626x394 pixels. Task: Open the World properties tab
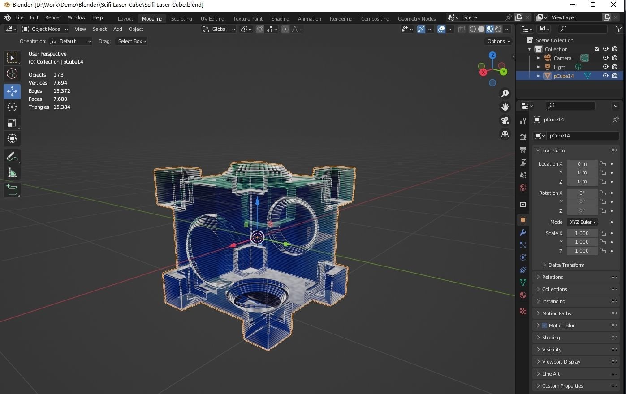click(x=523, y=188)
